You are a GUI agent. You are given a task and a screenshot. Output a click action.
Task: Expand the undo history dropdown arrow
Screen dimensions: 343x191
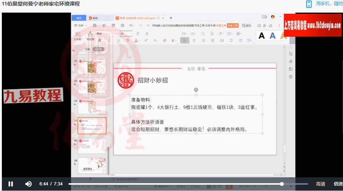[x=133, y=26]
